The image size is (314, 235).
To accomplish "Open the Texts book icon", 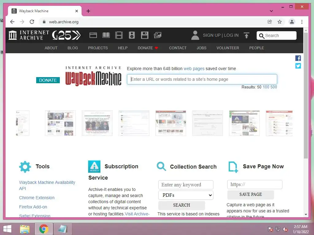I will [x=106, y=35].
